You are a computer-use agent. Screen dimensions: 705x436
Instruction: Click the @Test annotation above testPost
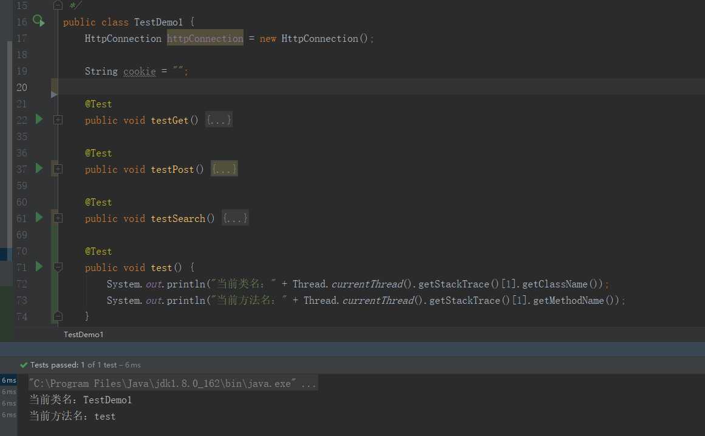click(98, 153)
